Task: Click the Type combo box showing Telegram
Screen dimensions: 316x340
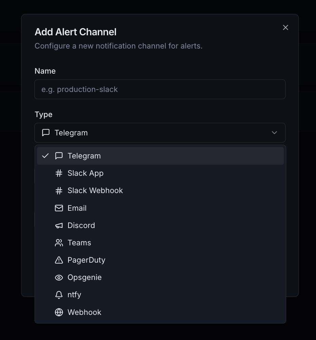Action: coord(160,133)
